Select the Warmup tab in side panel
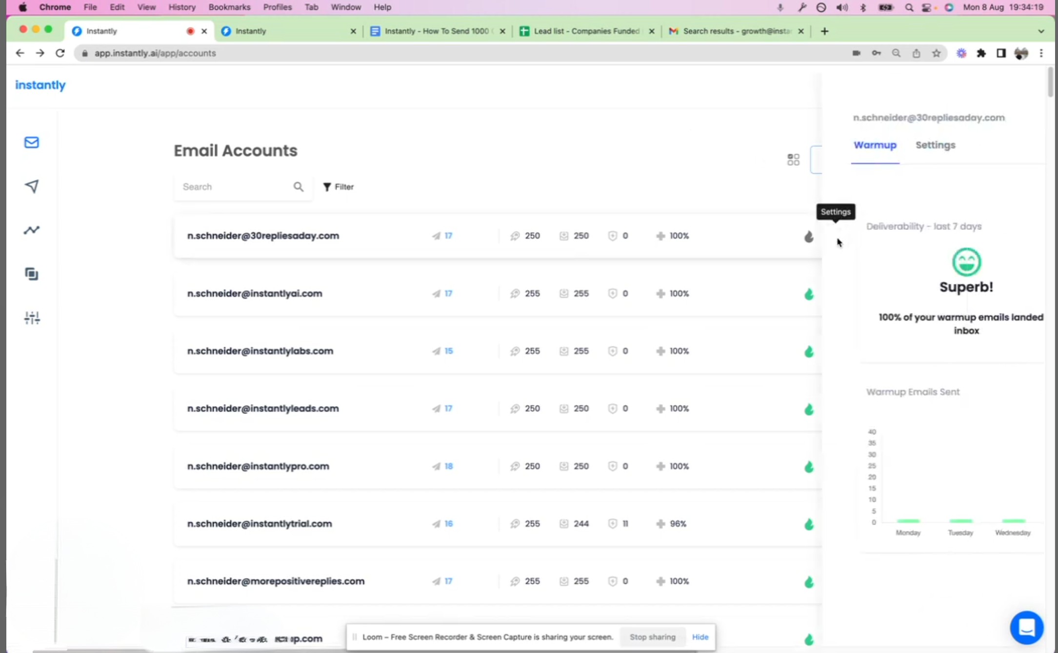 click(875, 145)
